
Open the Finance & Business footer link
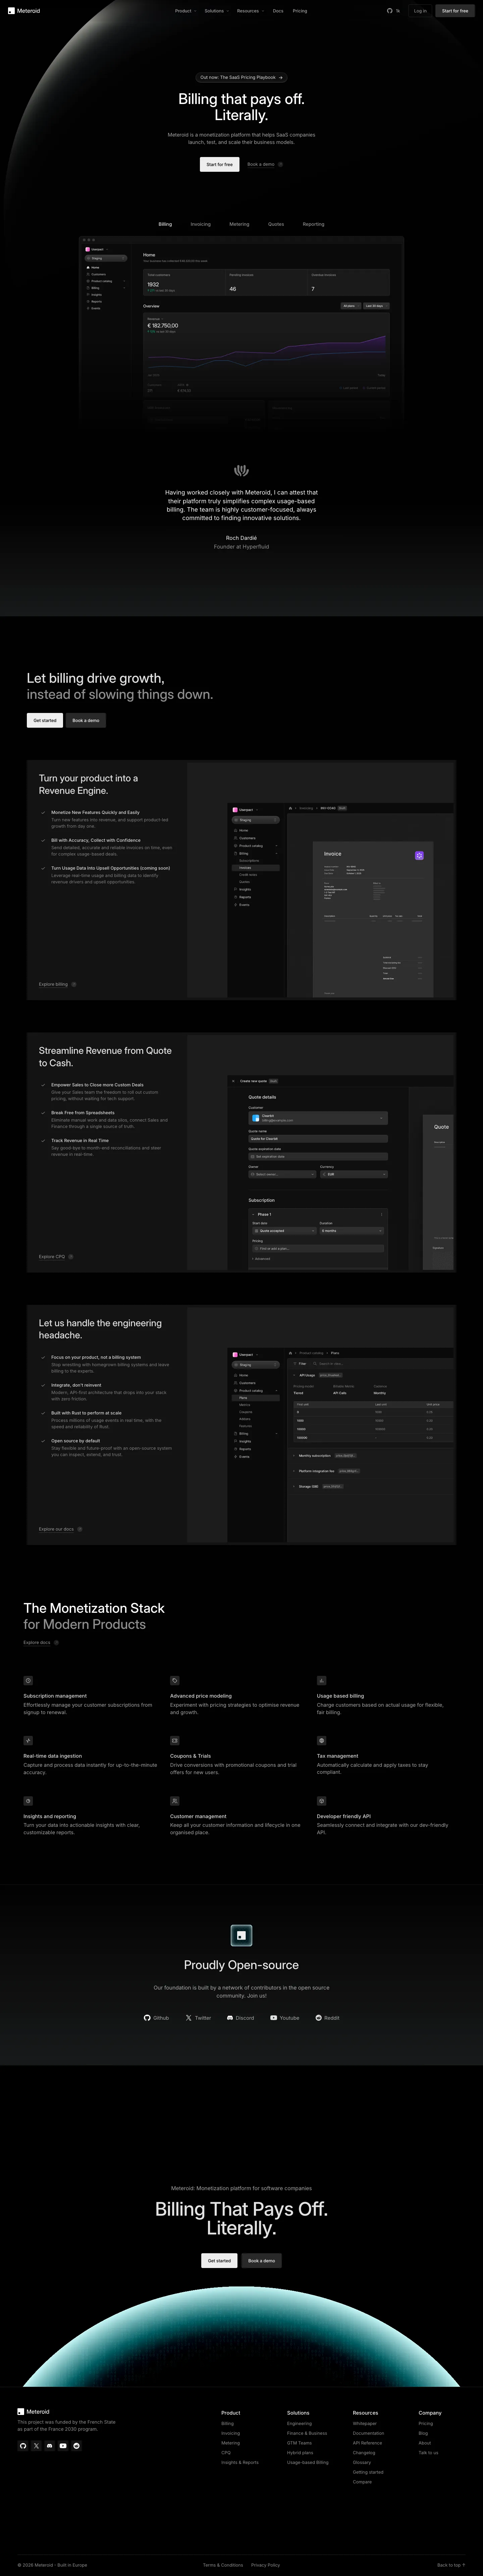pyautogui.click(x=307, y=2433)
